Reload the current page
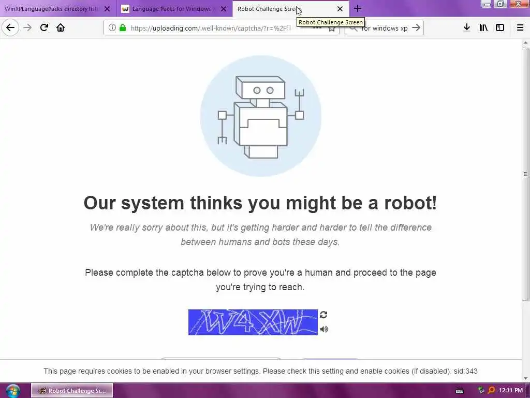Viewport: 530px width, 398px height. (x=44, y=27)
